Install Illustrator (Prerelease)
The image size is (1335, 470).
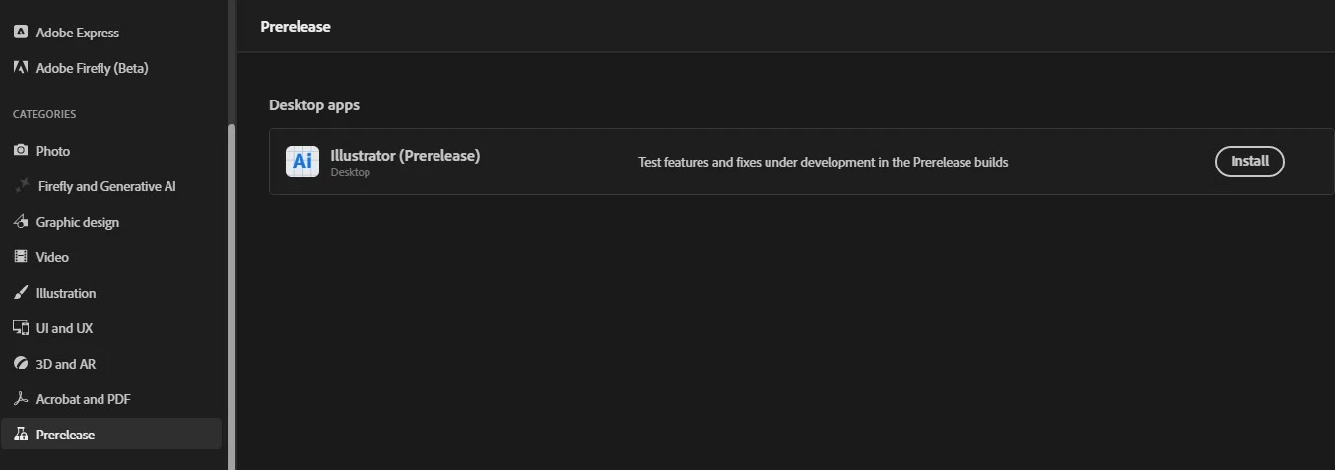[x=1249, y=162]
